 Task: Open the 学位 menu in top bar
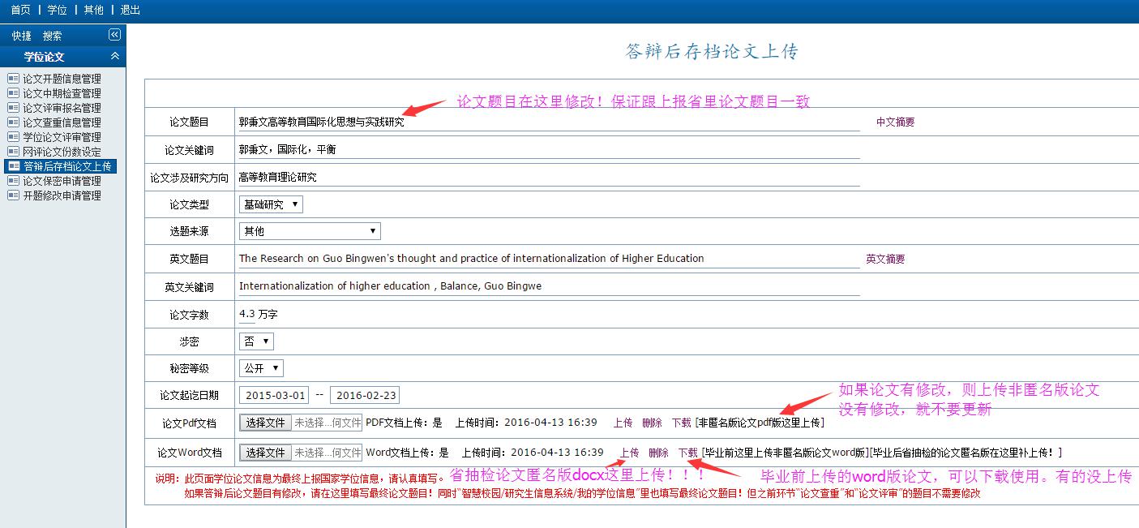point(57,10)
